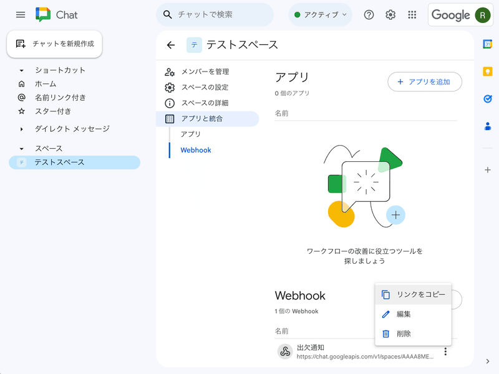The image size is (499, 374).
Task: Click the スペースの詳細 info icon
Action: 170,103
